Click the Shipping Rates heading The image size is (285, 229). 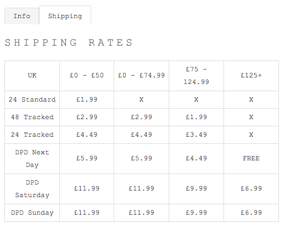(69, 42)
